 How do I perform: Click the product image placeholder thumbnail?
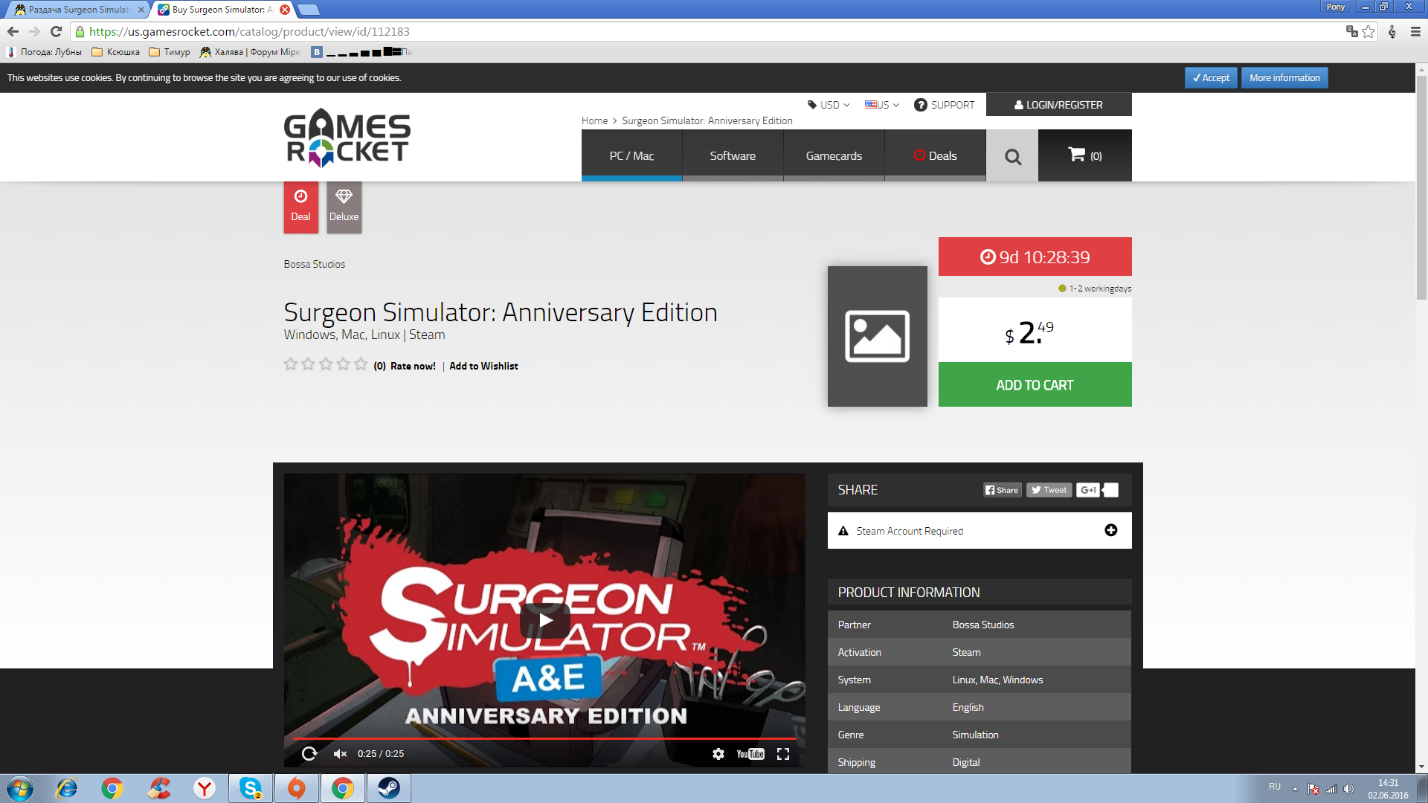pos(878,336)
